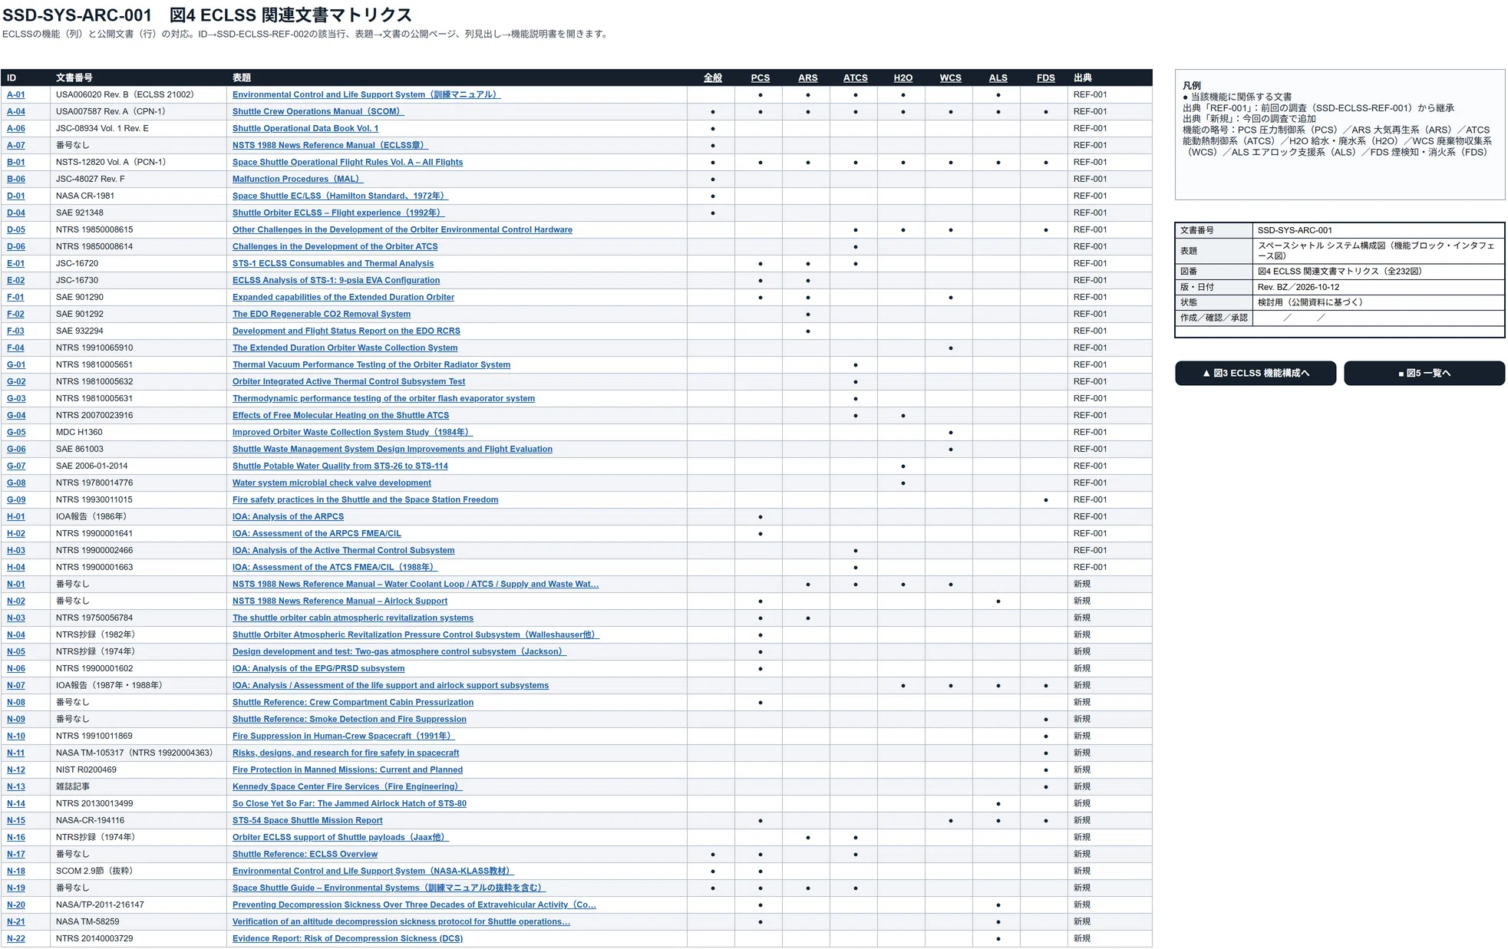Open ID link G-09
This screenshot has width=1508, height=949.
pyautogui.click(x=15, y=499)
